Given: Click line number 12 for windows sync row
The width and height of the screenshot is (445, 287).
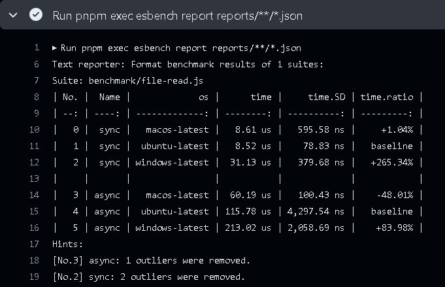Looking at the screenshot, I should (35, 162).
